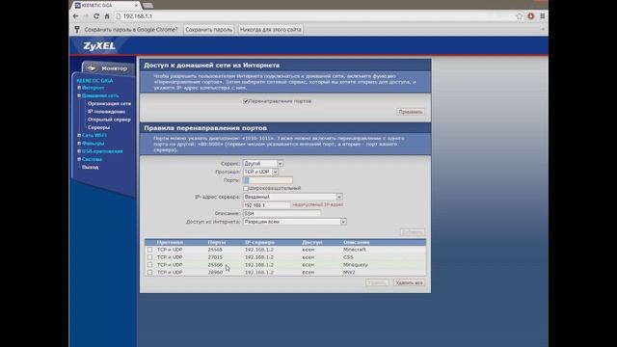The image size is (617, 347).
Task: Click the ZyXEL logo
Action: click(x=99, y=46)
